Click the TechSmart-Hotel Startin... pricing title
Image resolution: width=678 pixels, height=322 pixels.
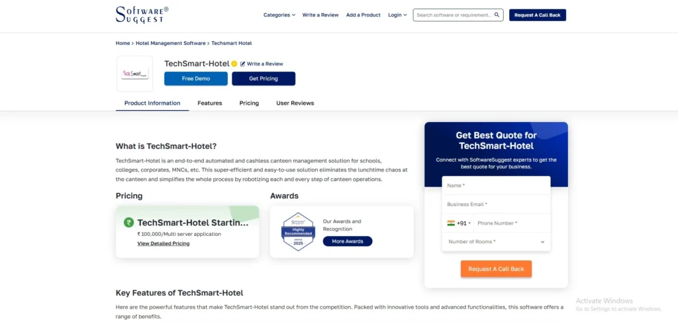pos(193,223)
